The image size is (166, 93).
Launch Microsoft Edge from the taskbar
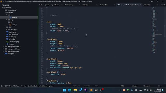(x=70, y=90)
